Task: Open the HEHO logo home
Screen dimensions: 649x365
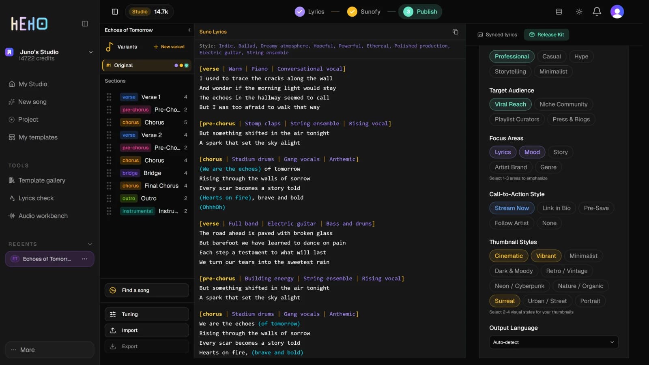Action: click(29, 24)
